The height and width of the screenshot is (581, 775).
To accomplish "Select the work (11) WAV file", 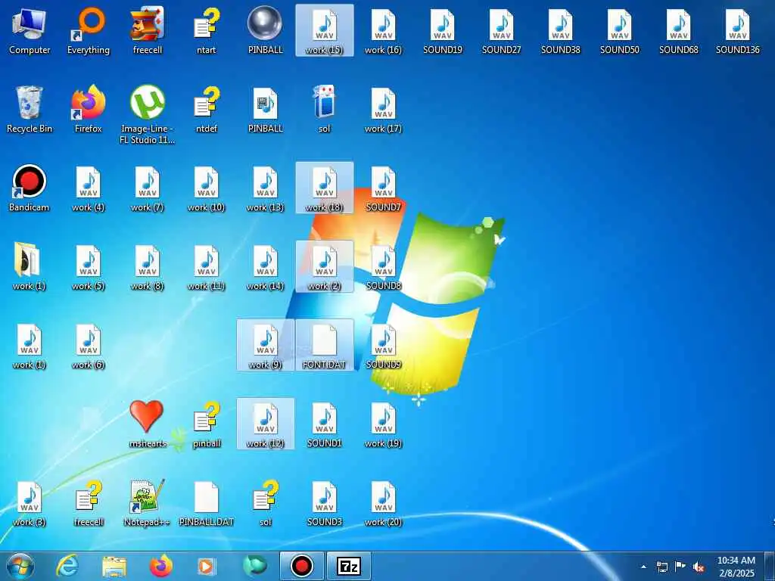I will 207,267.
